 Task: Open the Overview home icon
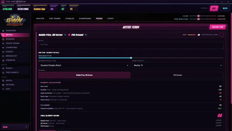pyautogui.click(x=3, y=31)
